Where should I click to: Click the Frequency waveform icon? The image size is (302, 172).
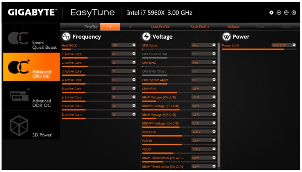pos(66,36)
